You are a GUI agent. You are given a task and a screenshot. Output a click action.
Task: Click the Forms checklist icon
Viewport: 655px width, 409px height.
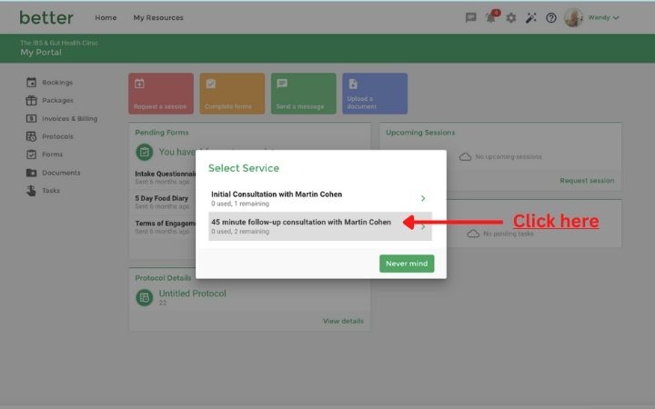[31, 155]
